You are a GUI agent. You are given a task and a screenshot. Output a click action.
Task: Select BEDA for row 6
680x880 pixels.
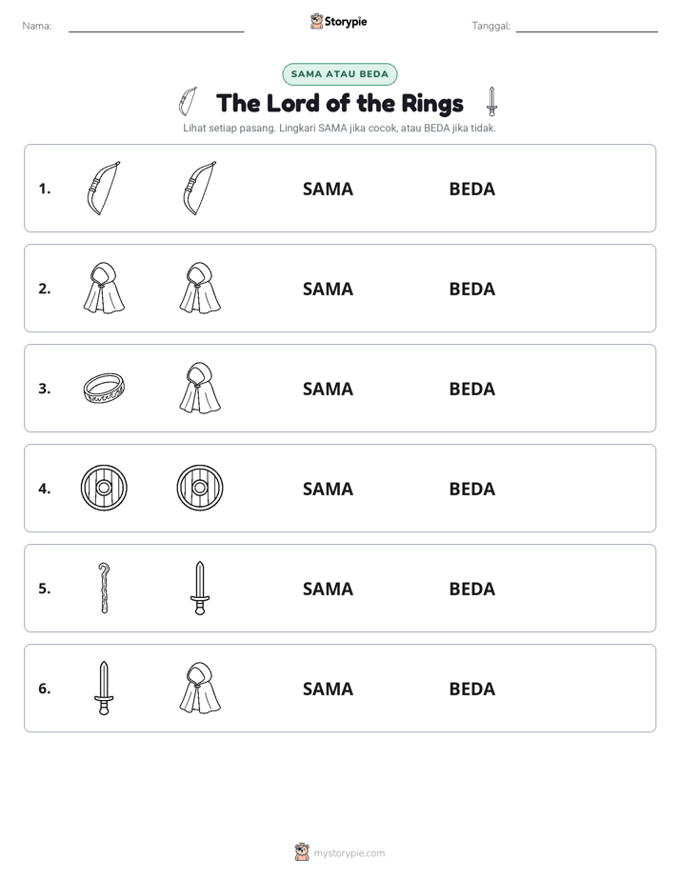(472, 689)
